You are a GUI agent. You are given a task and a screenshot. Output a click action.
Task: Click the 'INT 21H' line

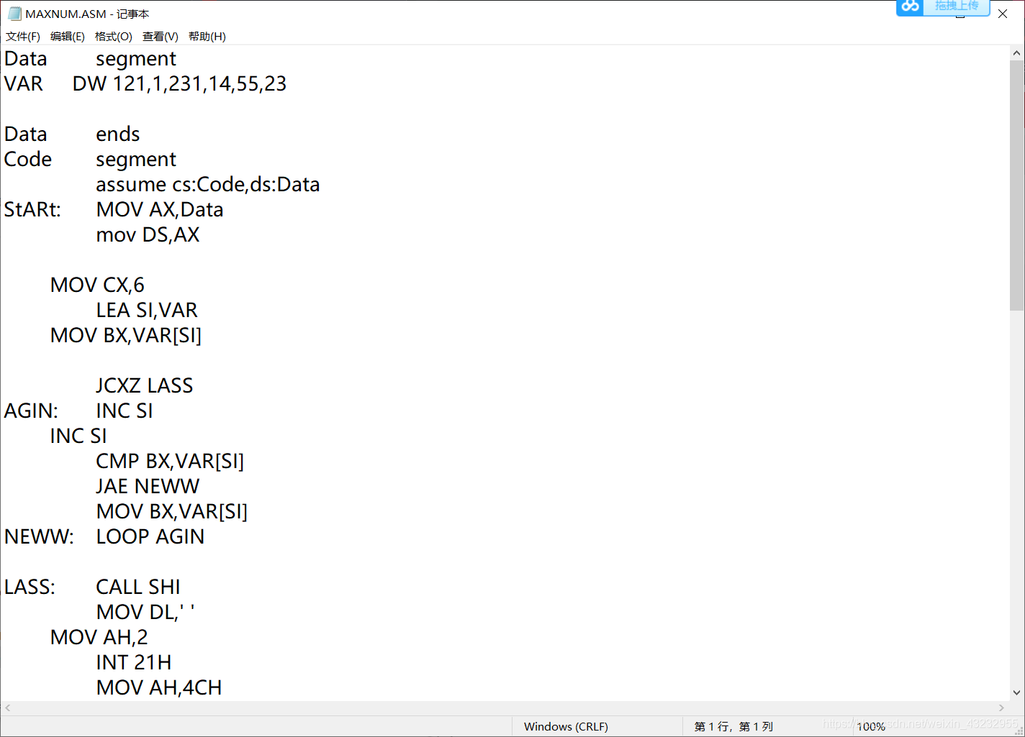tap(134, 663)
